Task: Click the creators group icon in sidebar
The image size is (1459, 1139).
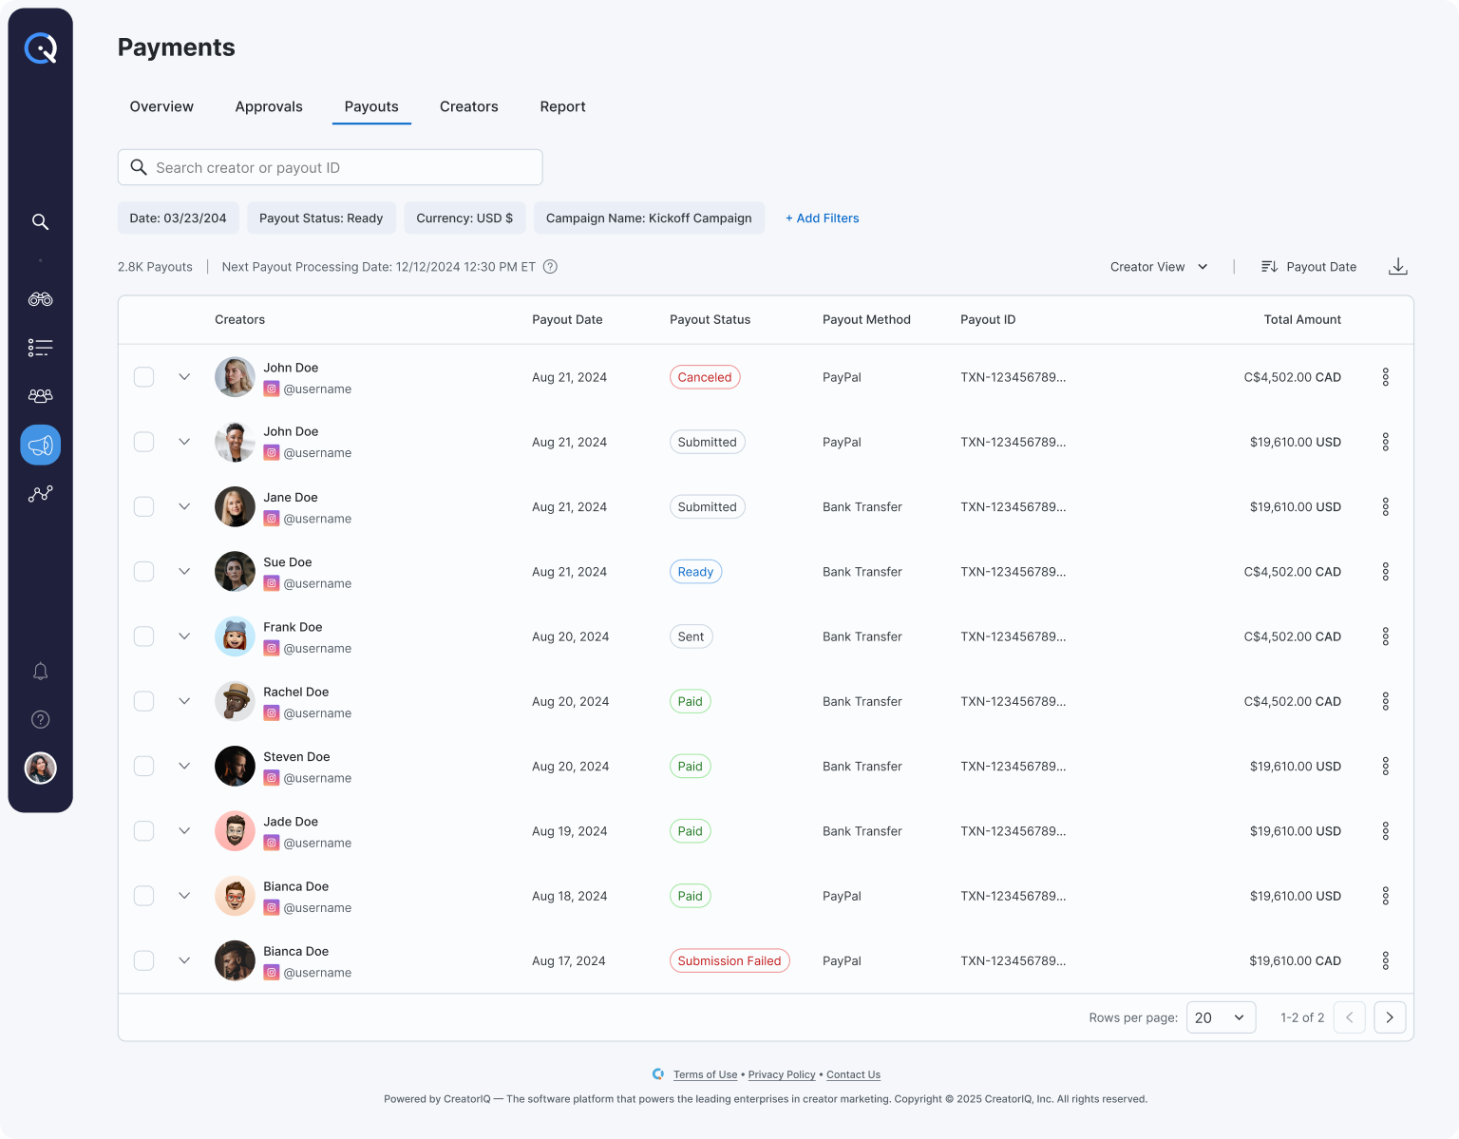Action: point(40,396)
